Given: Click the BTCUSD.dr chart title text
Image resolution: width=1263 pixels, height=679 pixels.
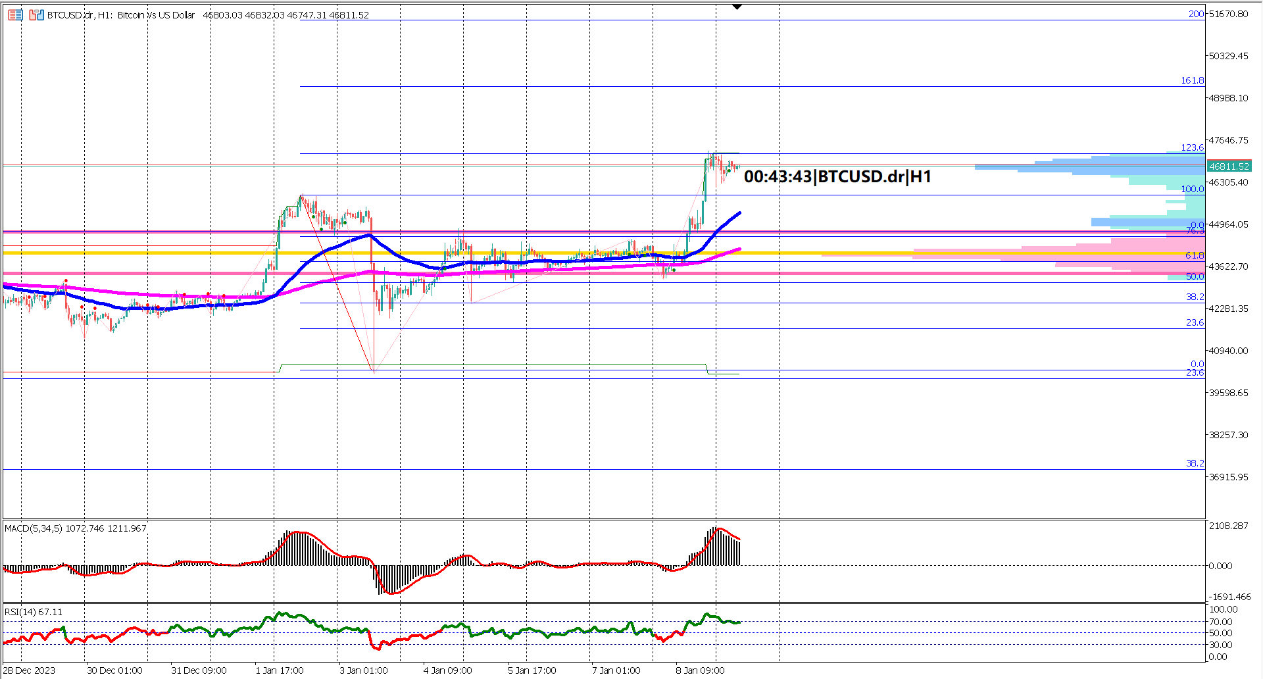Looking at the screenshot, I should [x=121, y=15].
